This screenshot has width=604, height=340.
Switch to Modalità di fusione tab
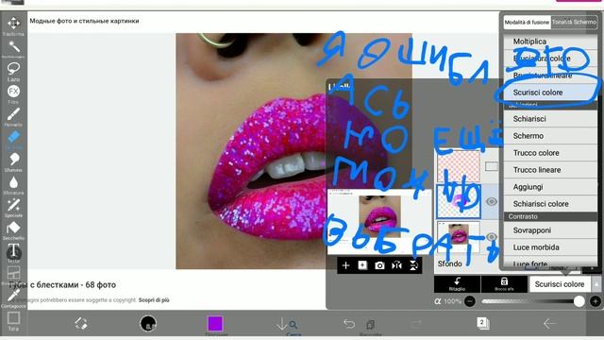click(x=527, y=23)
